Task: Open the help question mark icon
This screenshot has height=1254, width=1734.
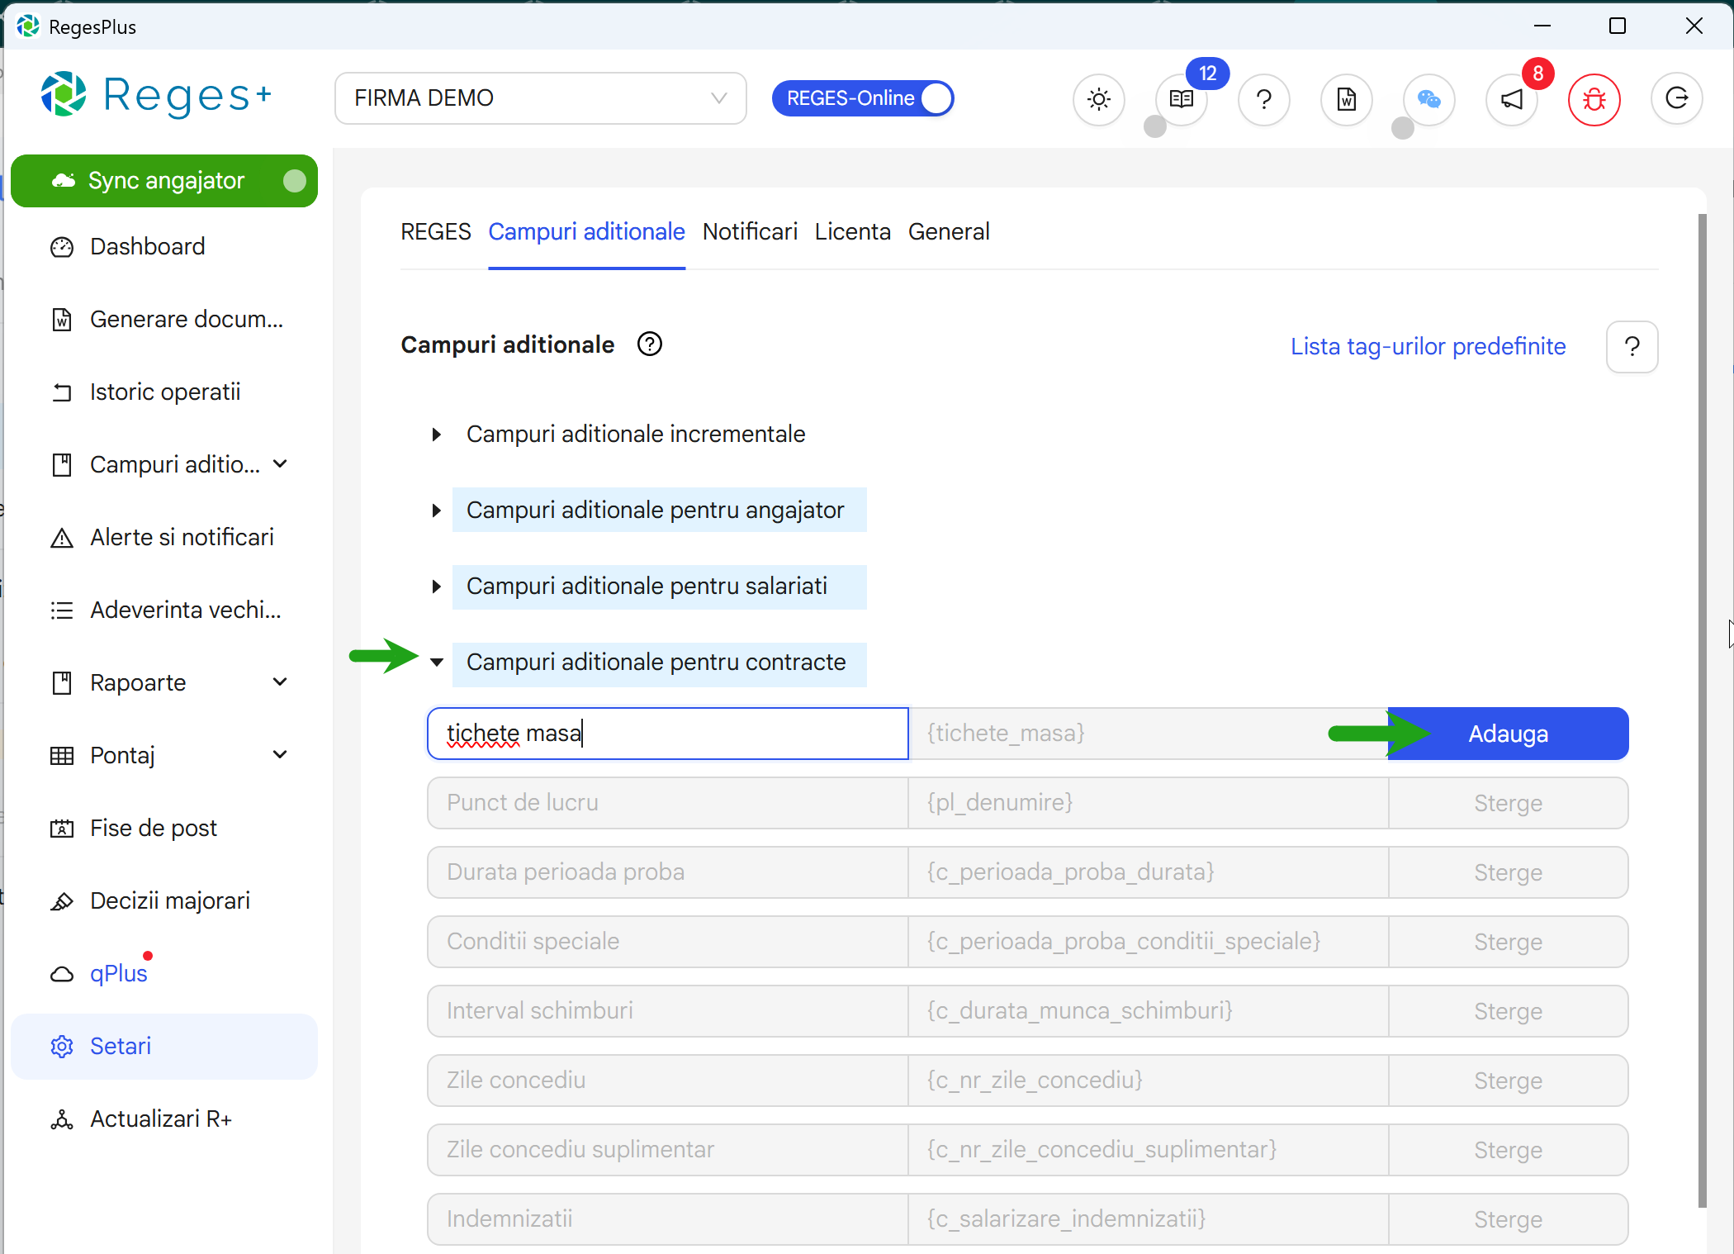Action: pos(1263,99)
